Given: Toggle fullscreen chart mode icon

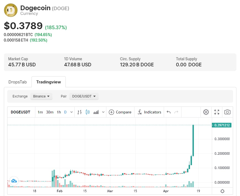Looking at the screenshot, I should tap(217, 112).
